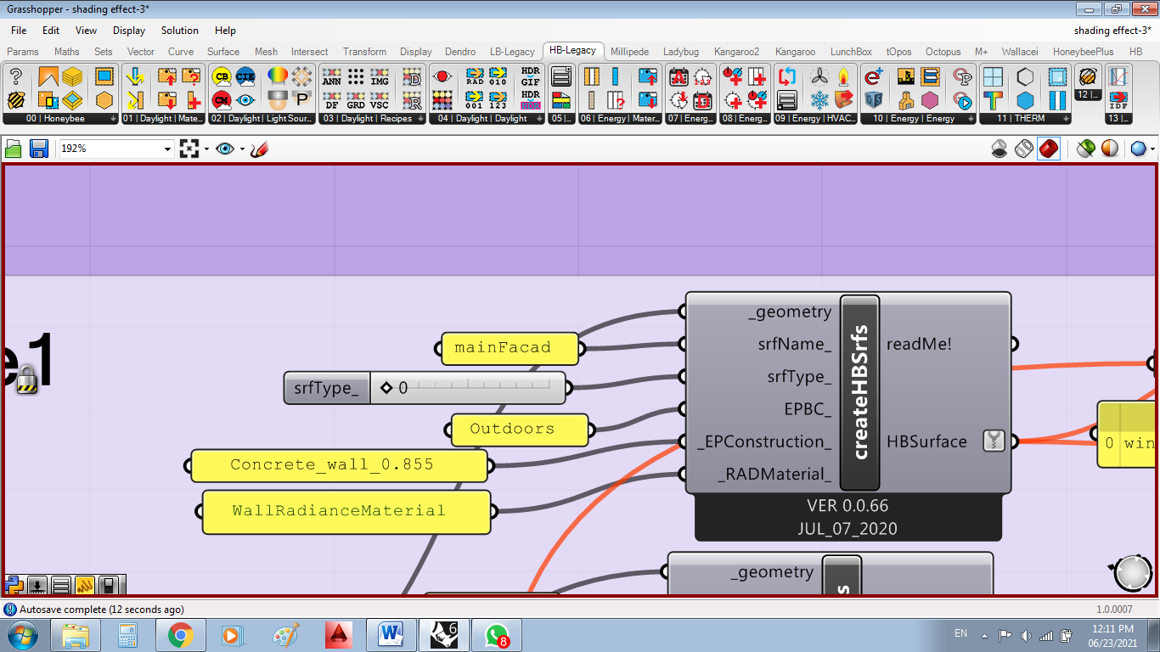1160x652 pixels.
Task: Click the HBSurface output filter icon
Action: (x=993, y=441)
